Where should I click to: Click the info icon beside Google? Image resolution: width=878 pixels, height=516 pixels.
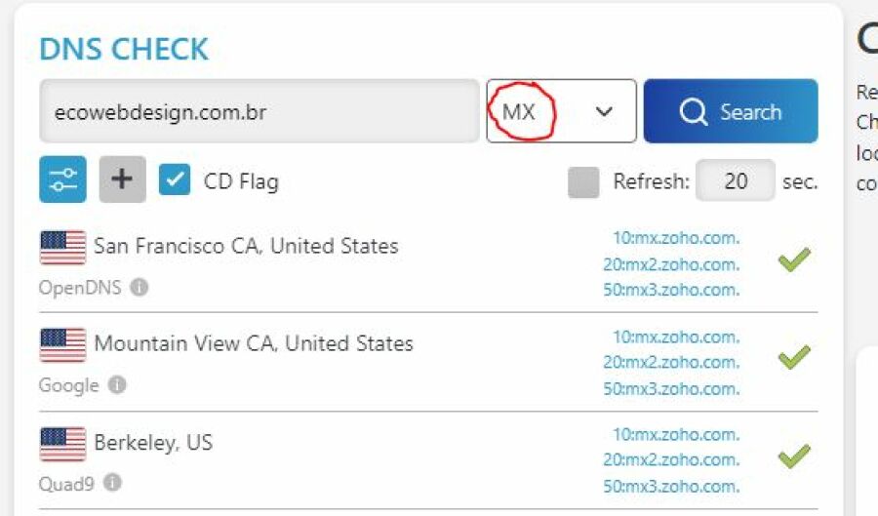pyautogui.click(x=117, y=385)
